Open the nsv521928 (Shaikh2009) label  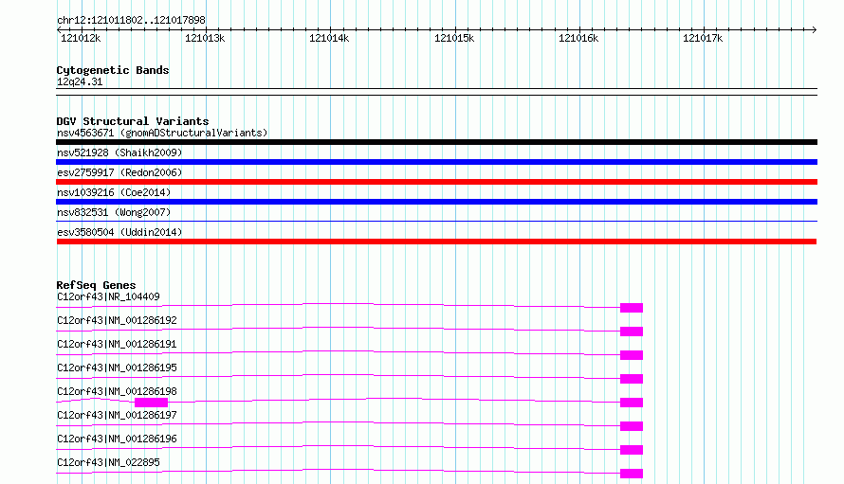tap(119, 152)
